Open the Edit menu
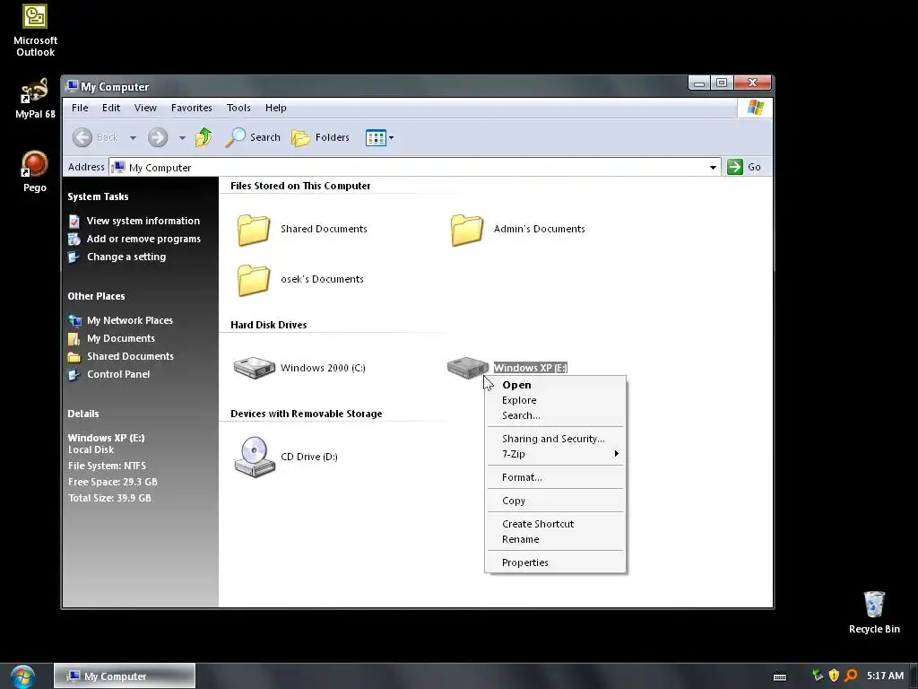The height and width of the screenshot is (689, 918). coord(110,108)
